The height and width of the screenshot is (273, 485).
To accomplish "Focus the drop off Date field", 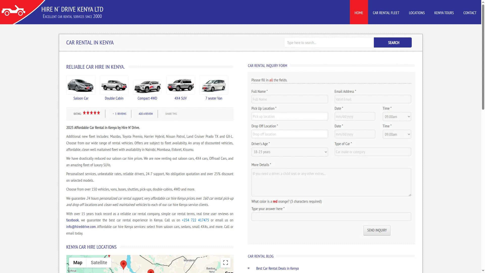I will point(355,134).
